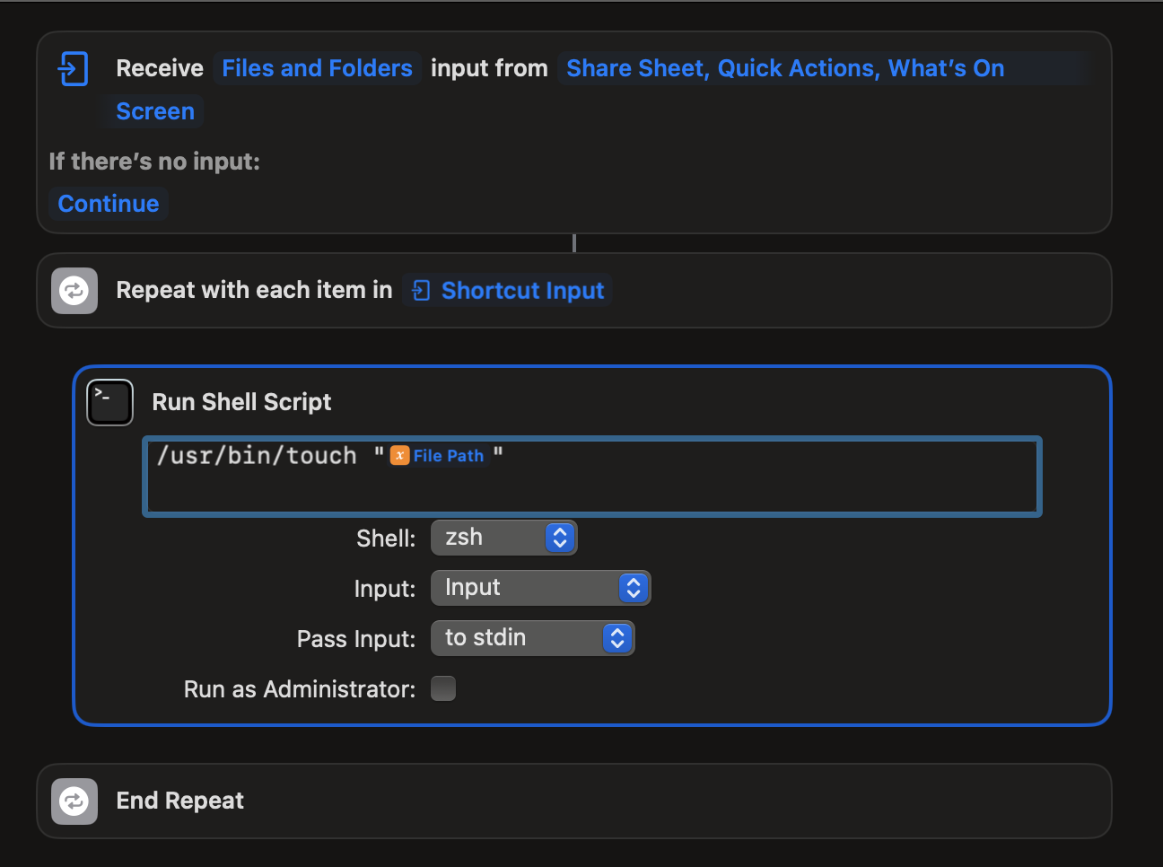
Task: Open the Input source dropdown
Action: click(540, 588)
